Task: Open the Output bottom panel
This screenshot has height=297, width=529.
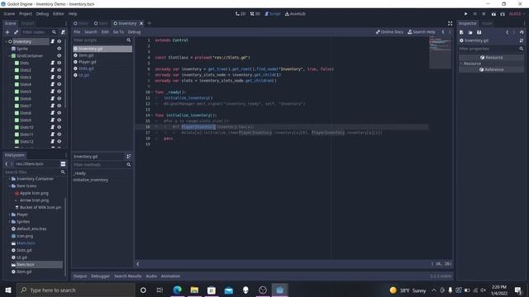Action: coord(80,276)
